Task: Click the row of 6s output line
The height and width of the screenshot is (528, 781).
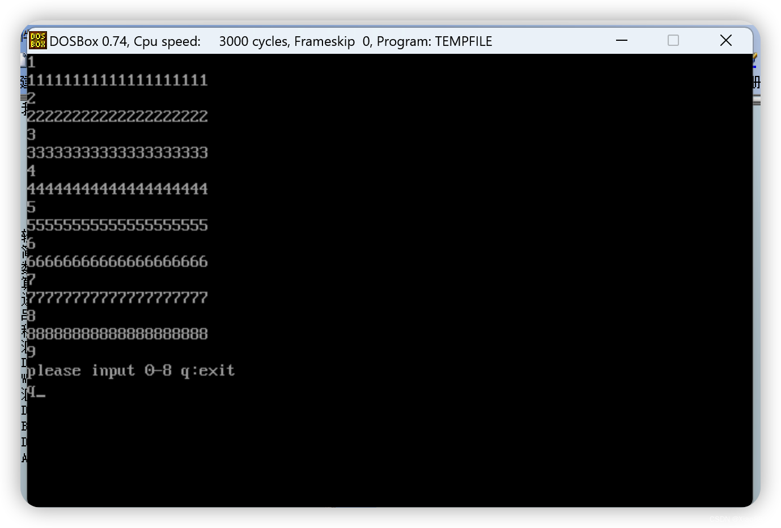Action: click(x=117, y=262)
